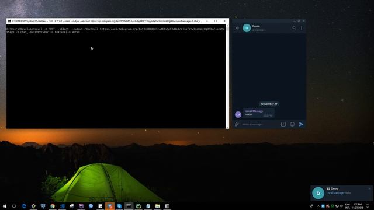Show hidden system tray icons chevron

point(318,206)
